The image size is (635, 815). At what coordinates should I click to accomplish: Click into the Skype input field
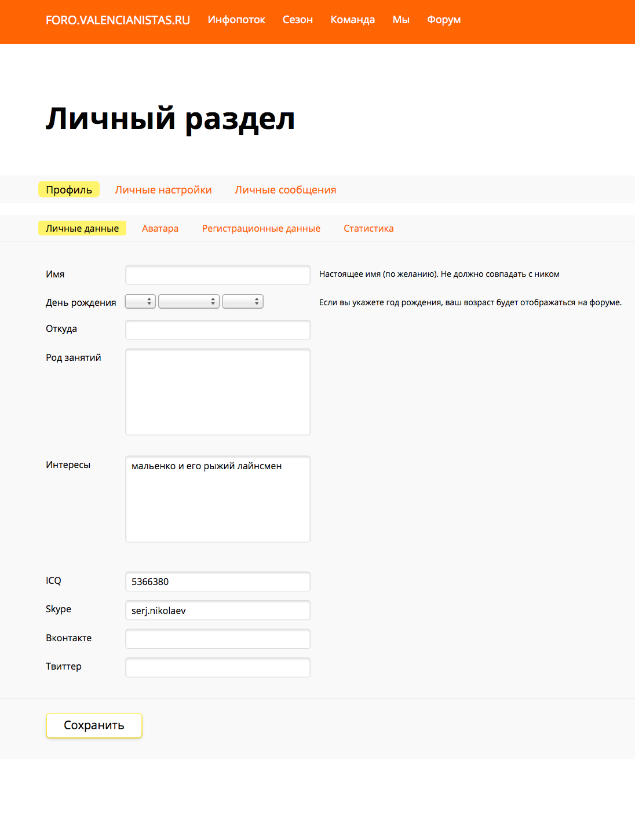click(218, 611)
